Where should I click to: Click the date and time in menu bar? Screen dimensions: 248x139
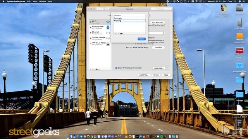(217, 2)
